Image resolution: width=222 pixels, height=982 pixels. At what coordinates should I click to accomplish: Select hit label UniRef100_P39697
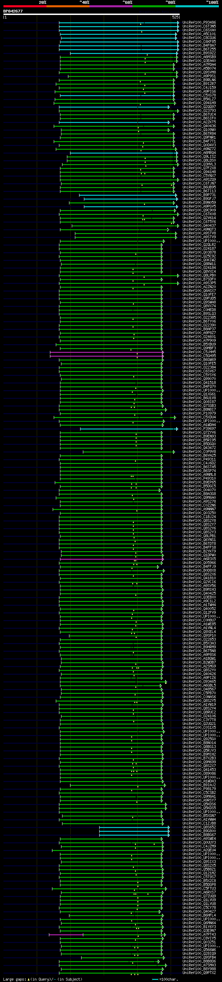(199, 429)
